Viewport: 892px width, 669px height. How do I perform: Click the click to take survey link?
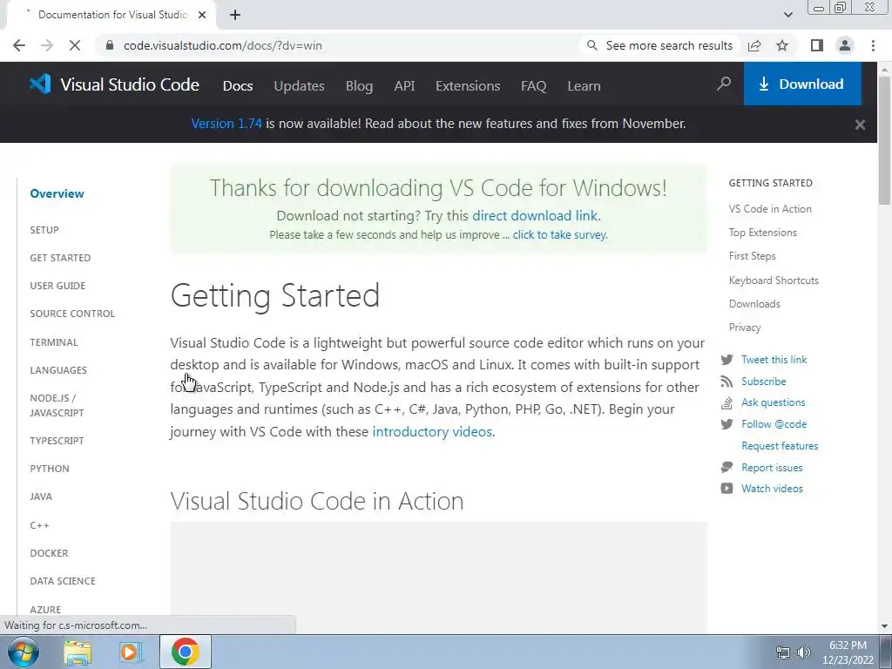point(560,235)
